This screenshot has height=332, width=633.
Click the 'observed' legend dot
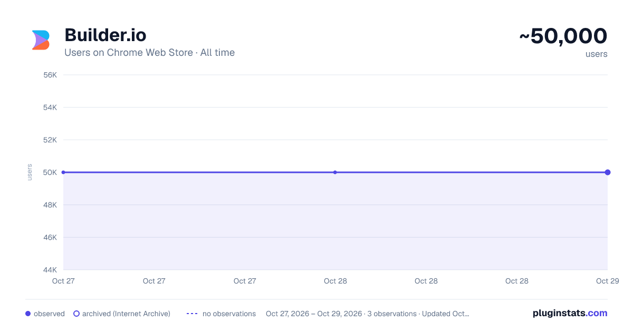(28, 314)
